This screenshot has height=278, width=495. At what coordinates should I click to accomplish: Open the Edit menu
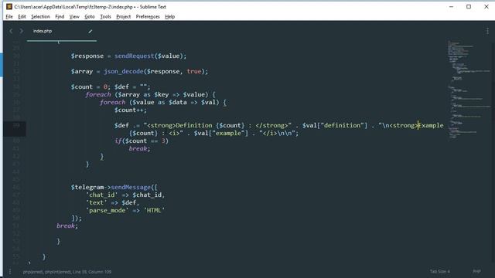coord(22,17)
